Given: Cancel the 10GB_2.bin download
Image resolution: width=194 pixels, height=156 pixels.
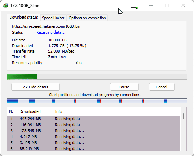Looking at the screenshot, I should pos(162,87).
